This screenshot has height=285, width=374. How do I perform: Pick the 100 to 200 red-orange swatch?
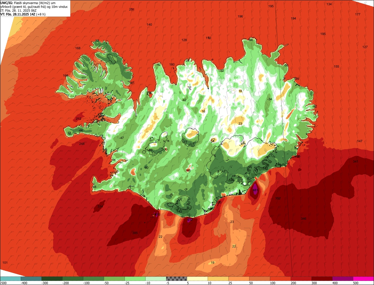pos(280,279)
